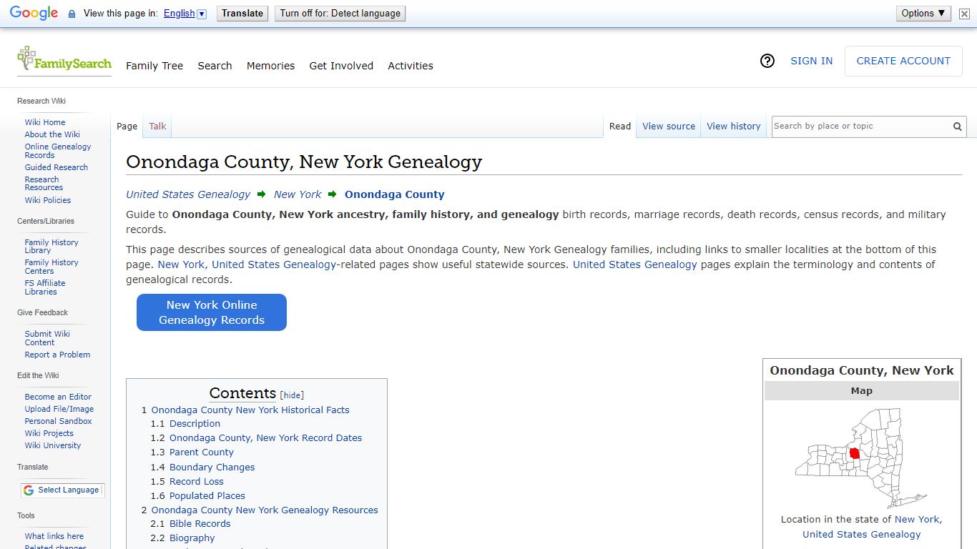Screen dimensions: 977x549
Task: Jump to 1.5 Record Loss section
Action: coord(197,482)
